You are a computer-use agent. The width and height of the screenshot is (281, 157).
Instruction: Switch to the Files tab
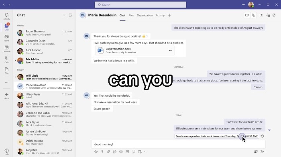click(131, 15)
